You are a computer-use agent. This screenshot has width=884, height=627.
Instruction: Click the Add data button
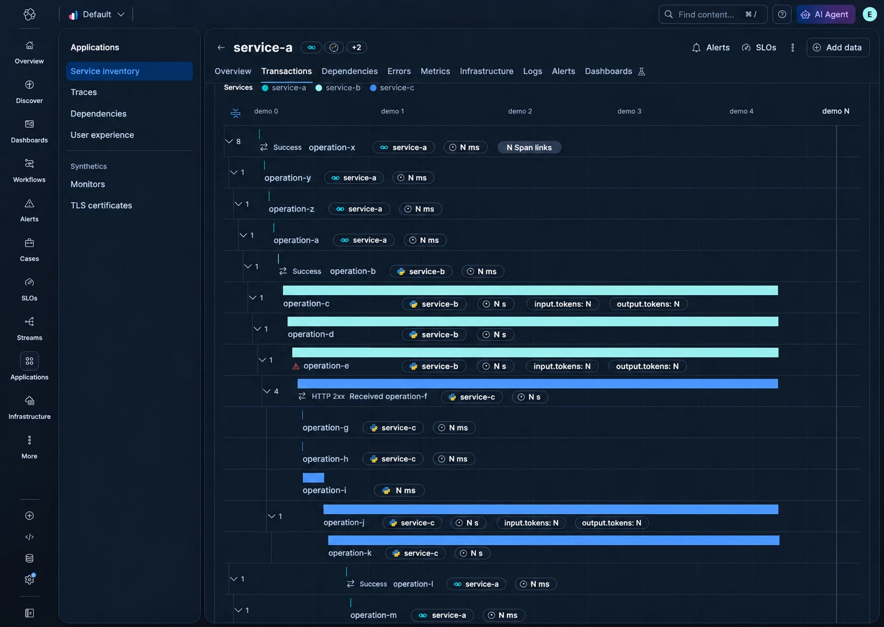(x=838, y=47)
